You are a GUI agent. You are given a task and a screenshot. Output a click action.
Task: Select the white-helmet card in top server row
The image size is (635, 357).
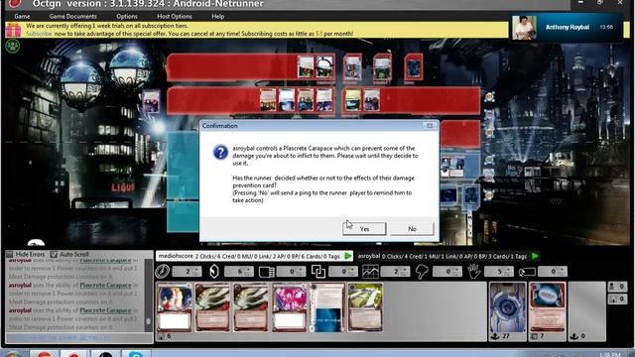point(324,66)
